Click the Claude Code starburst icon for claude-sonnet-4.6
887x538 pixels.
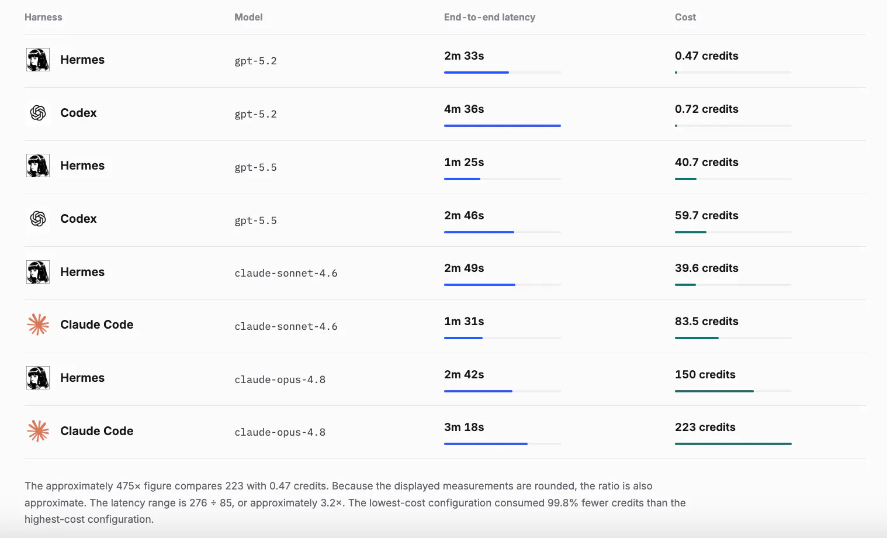coord(38,325)
